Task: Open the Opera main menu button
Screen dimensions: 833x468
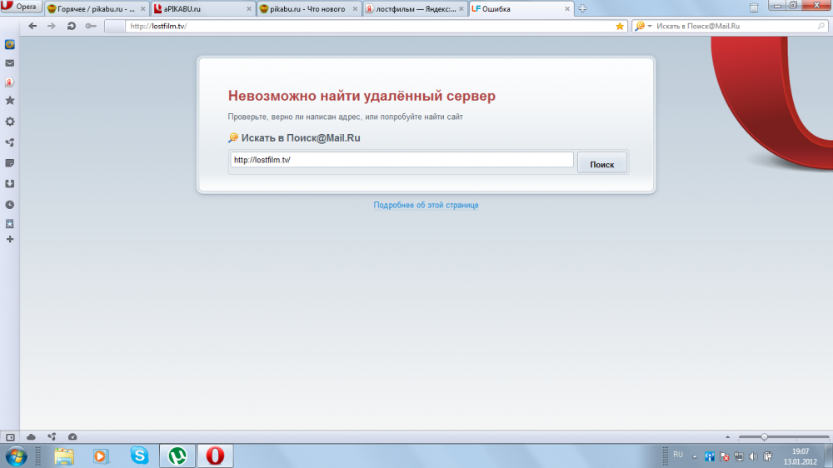Action: 22,7
